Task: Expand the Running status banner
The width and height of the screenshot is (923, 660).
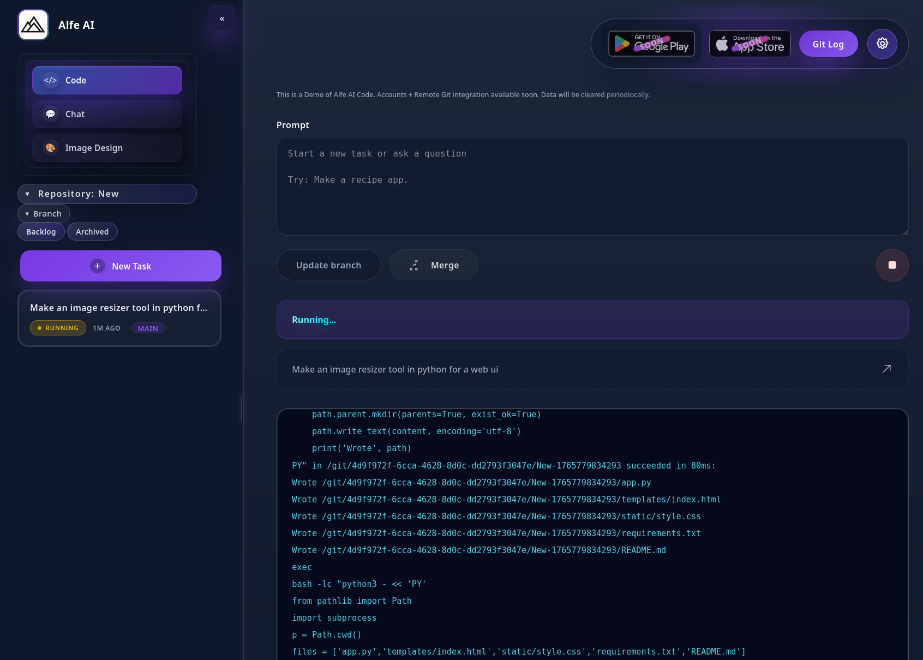Action: click(592, 320)
